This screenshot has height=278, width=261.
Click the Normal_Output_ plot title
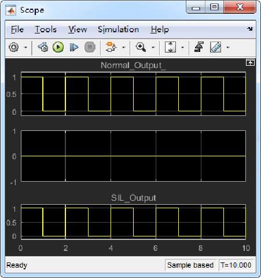pyautogui.click(x=133, y=66)
